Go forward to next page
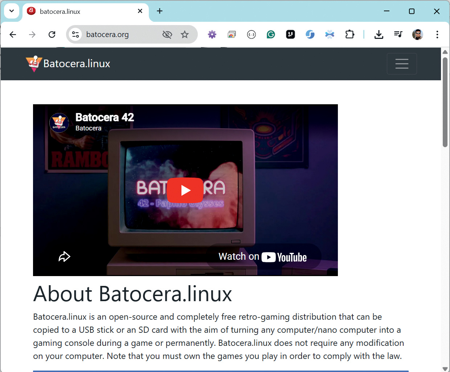This screenshot has height=372, width=450. pyautogui.click(x=32, y=35)
